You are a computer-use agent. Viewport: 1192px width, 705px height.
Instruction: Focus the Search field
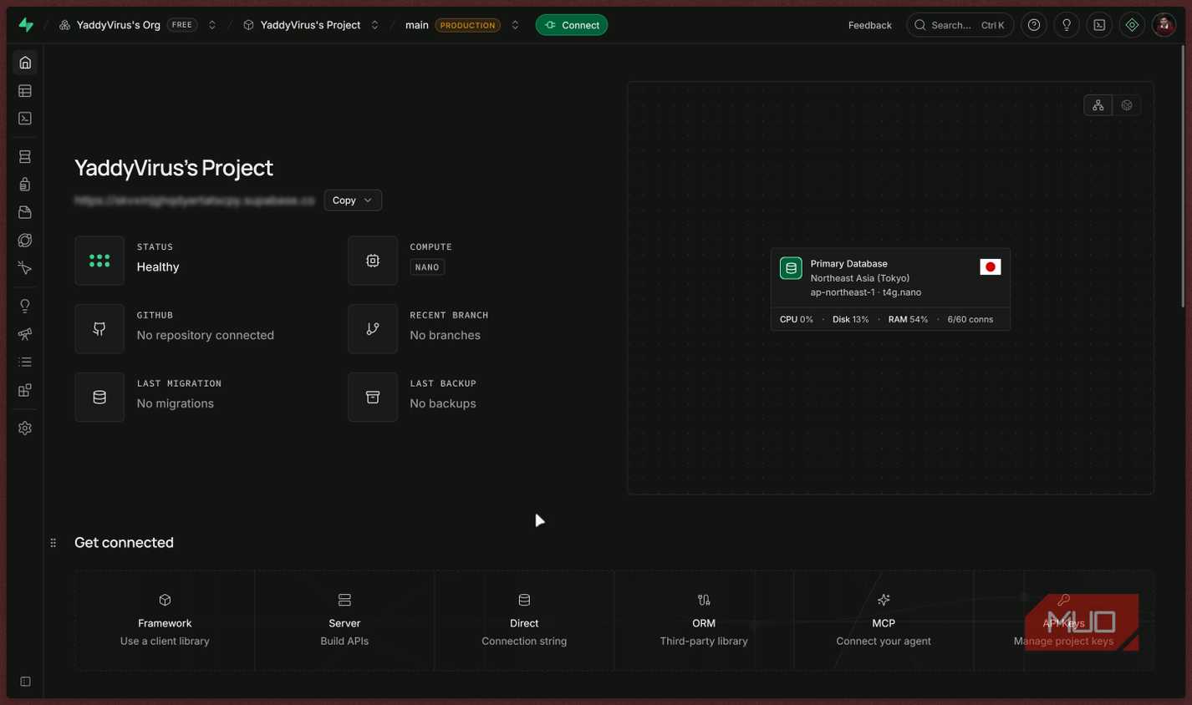[x=960, y=25]
